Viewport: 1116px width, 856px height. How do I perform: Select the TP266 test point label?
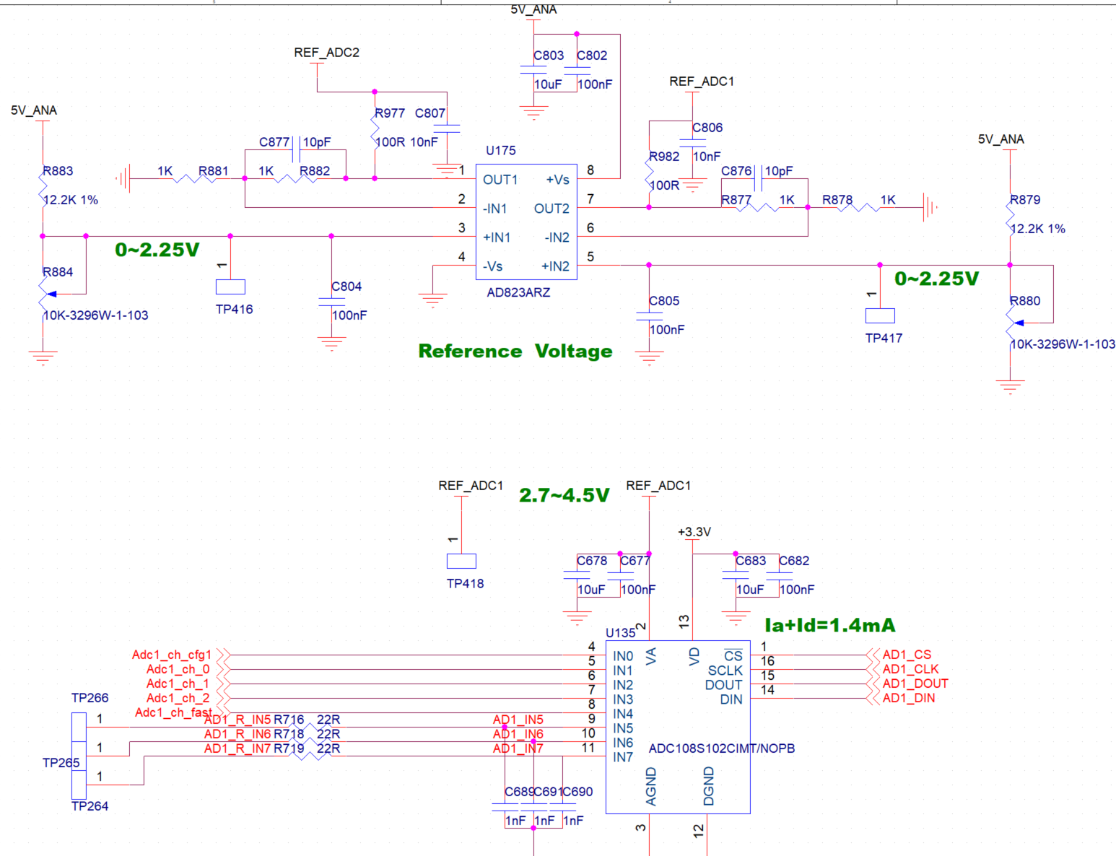(90, 698)
